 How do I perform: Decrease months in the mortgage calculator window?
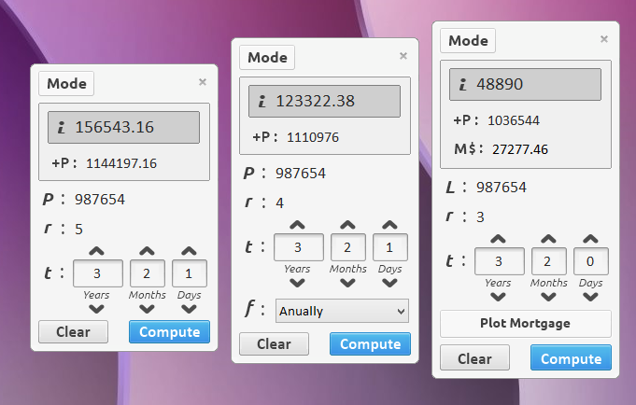pyautogui.click(x=549, y=298)
